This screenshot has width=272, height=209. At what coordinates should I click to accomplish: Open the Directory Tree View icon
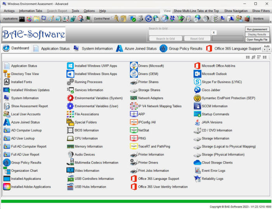[x=7, y=74]
